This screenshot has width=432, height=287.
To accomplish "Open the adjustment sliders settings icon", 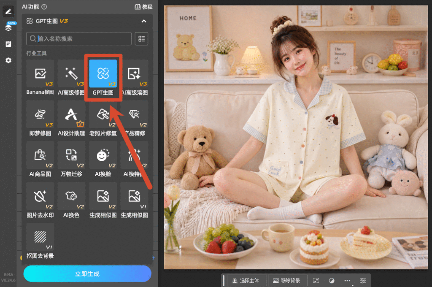I will pos(363,281).
